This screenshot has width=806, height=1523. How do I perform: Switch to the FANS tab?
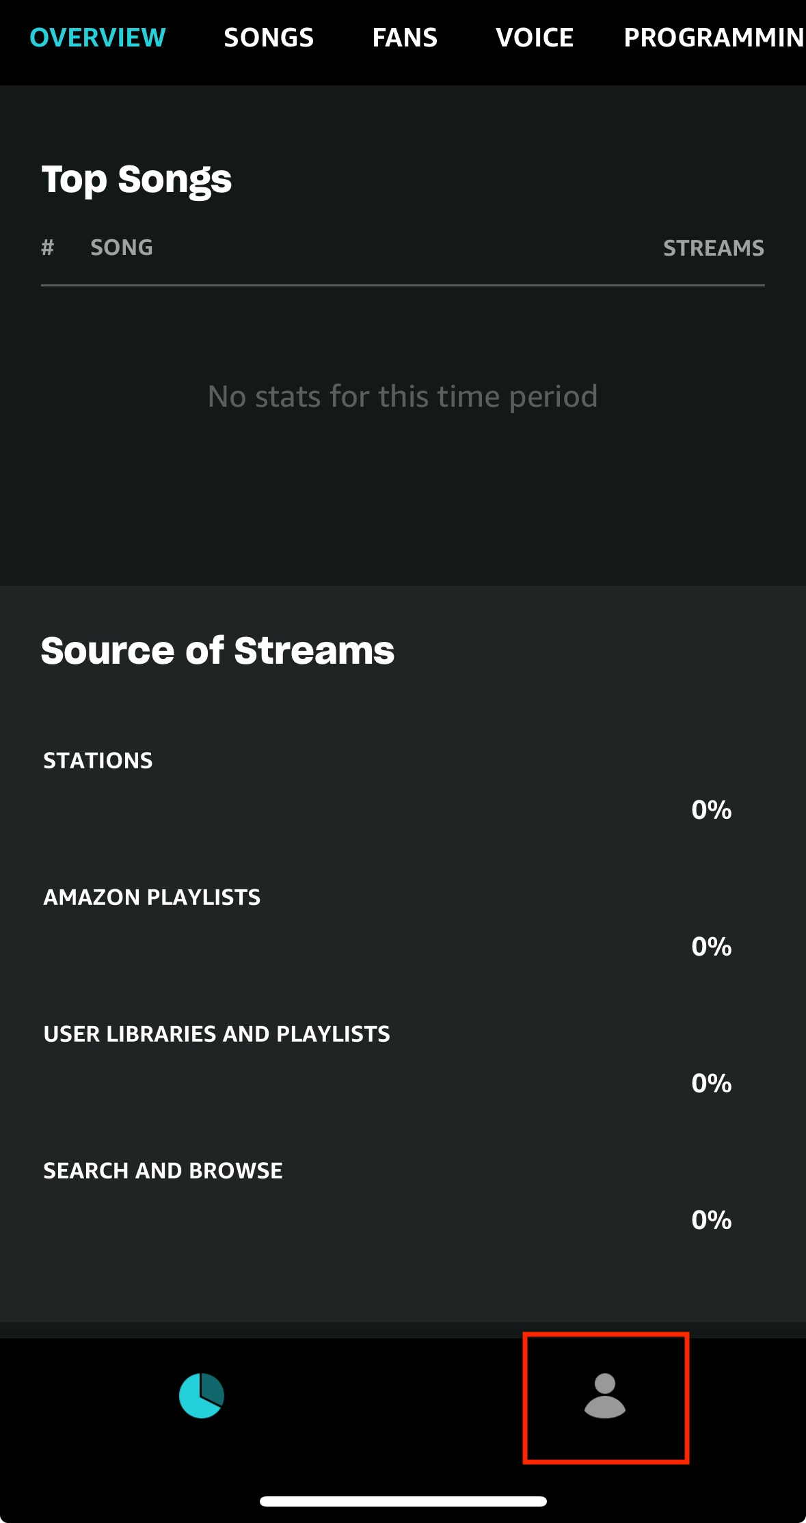coord(405,38)
